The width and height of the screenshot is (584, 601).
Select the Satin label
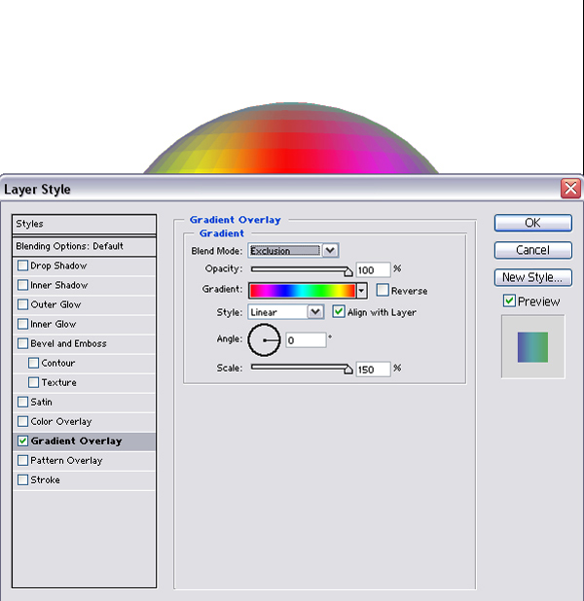41,402
